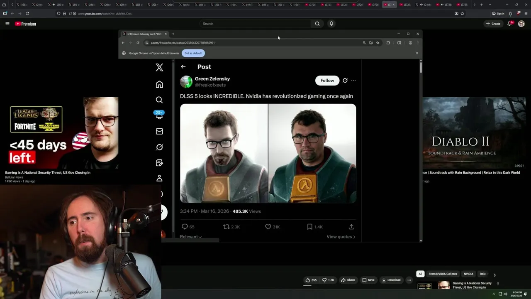Open Grok icon in X sidebar
Screen dimensions: 531x299
[159, 147]
